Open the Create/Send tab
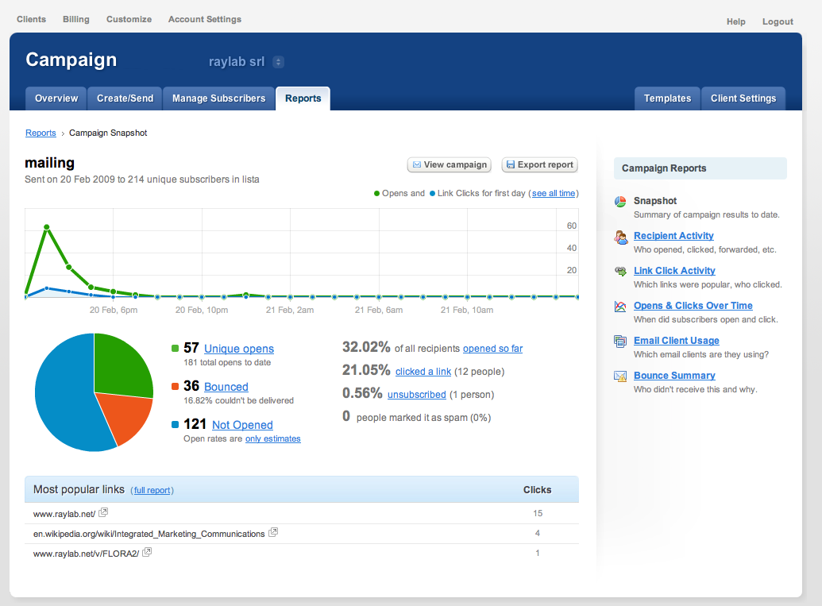Viewport: 822px width, 606px height. point(125,98)
